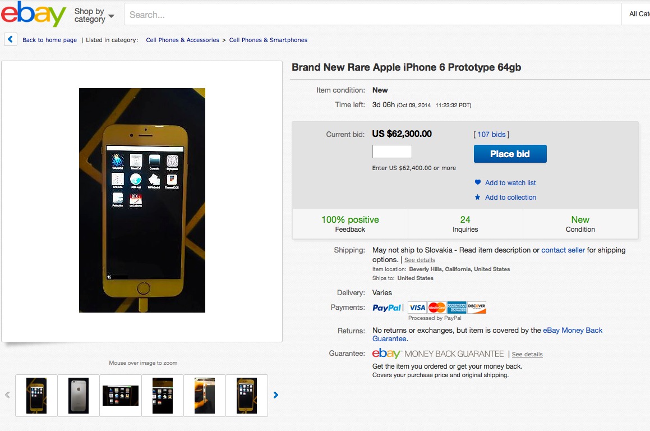Expand the Shop by category dropdown
Image resolution: width=650 pixels, height=431 pixels.
point(94,15)
